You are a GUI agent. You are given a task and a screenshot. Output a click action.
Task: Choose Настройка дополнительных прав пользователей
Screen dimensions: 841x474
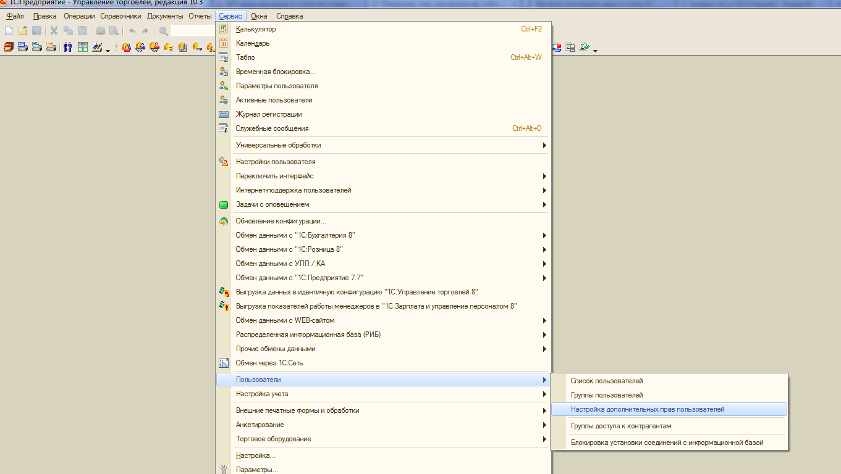point(669,409)
